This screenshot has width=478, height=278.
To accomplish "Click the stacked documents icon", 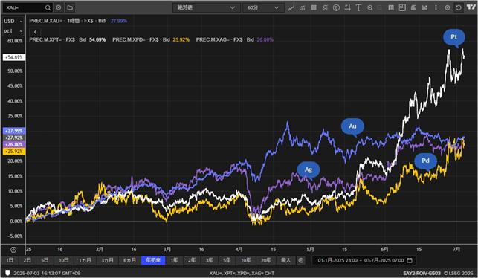I will click(413, 8).
